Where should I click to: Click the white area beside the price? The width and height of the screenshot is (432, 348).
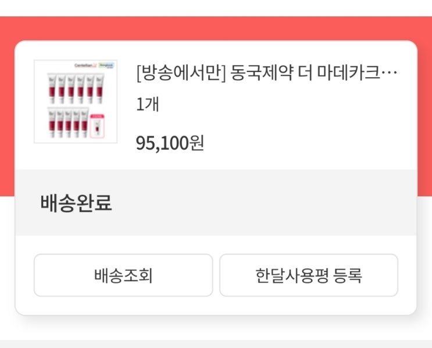coord(308,143)
